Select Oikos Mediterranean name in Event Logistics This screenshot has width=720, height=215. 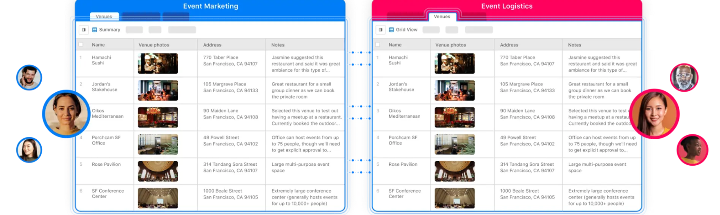click(405, 114)
